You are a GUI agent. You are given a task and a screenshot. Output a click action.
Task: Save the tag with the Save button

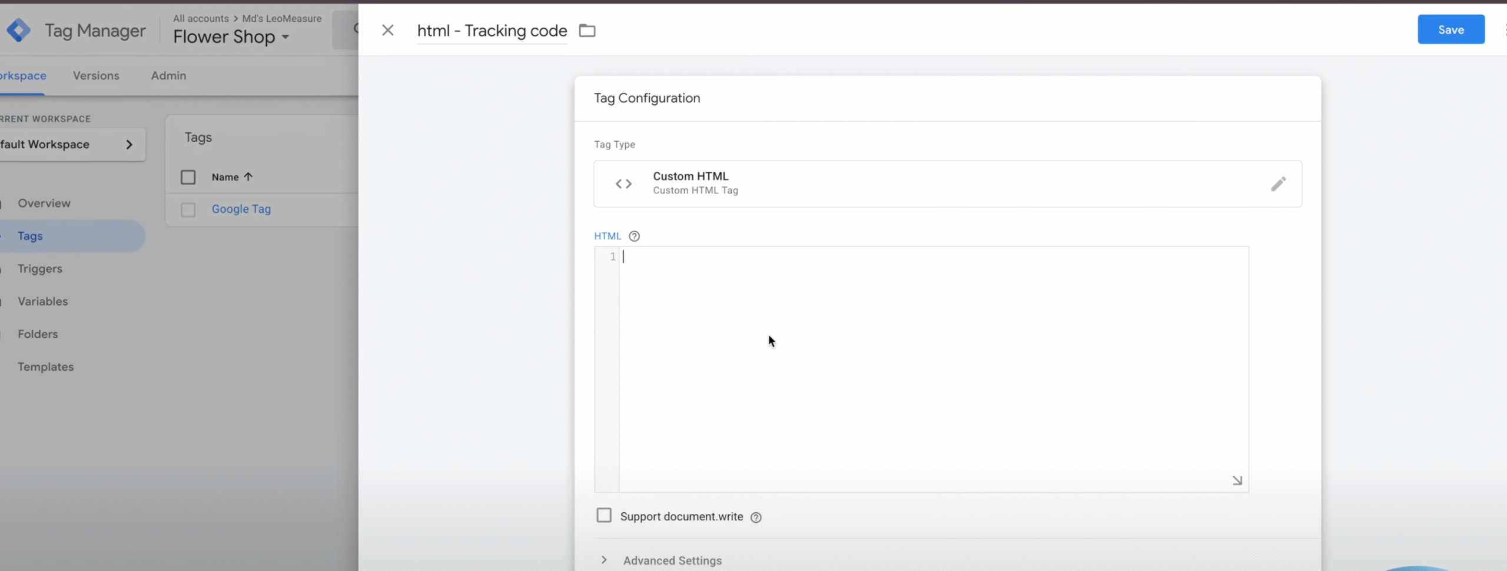click(1450, 30)
